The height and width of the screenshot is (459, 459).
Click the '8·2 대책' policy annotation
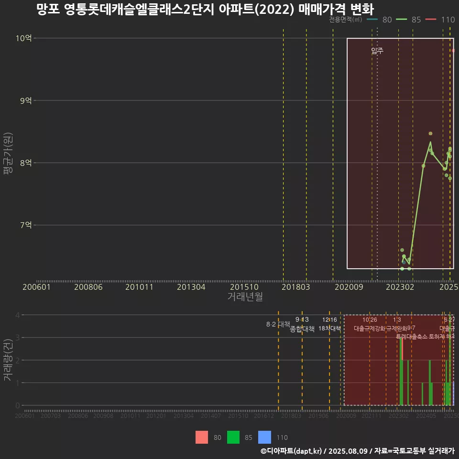coord(278,324)
